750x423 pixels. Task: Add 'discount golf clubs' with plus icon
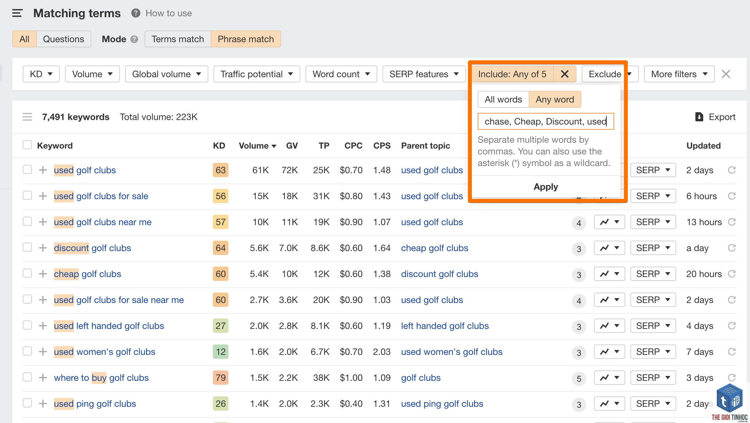point(43,248)
